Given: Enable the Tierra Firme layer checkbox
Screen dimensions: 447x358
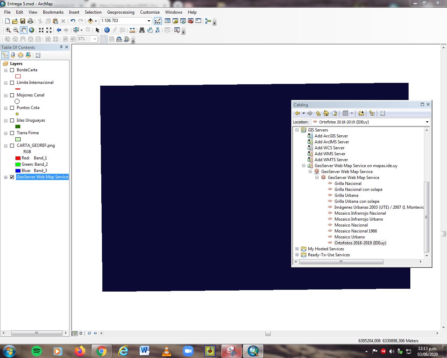Looking at the screenshot, I should point(12,133).
